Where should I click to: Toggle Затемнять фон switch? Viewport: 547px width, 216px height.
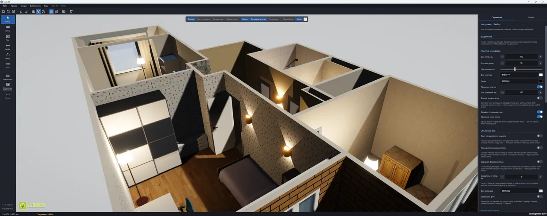(540, 196)
